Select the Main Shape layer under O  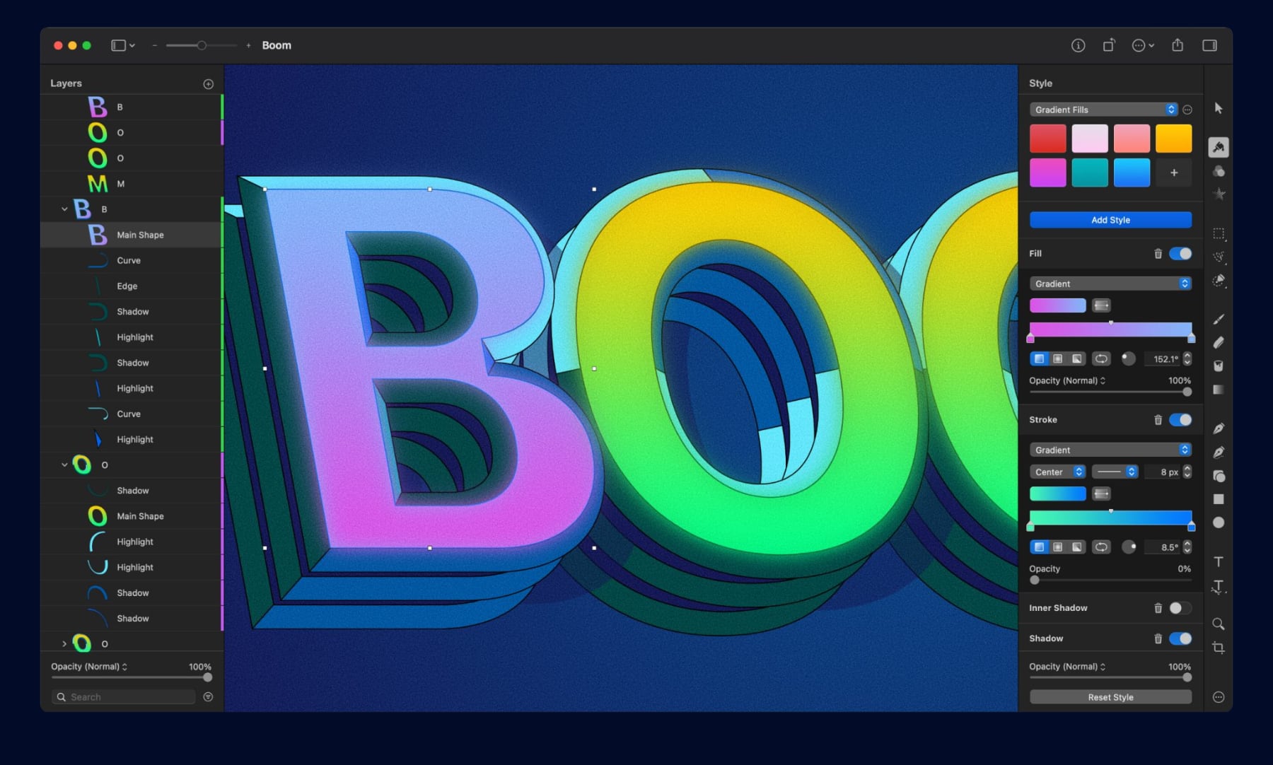coord(140,516)
